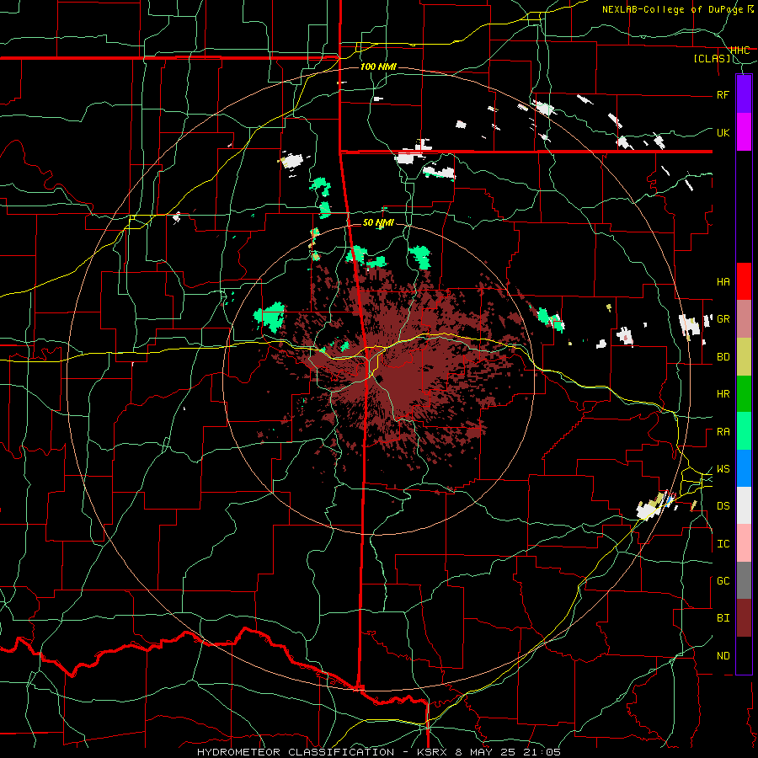Select the BD yellow-olive legend swatch
Viewport: 758px width, 758px height.
point(744,357)
